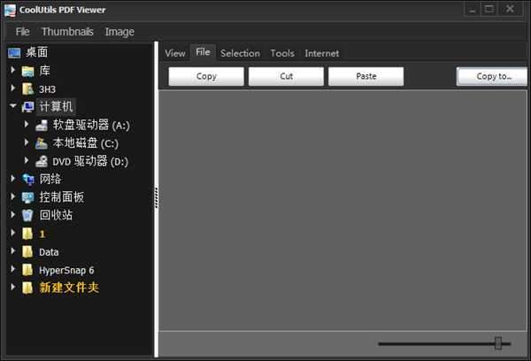
Task: Select the 回收站 label
Action: [x=56, y=215]
